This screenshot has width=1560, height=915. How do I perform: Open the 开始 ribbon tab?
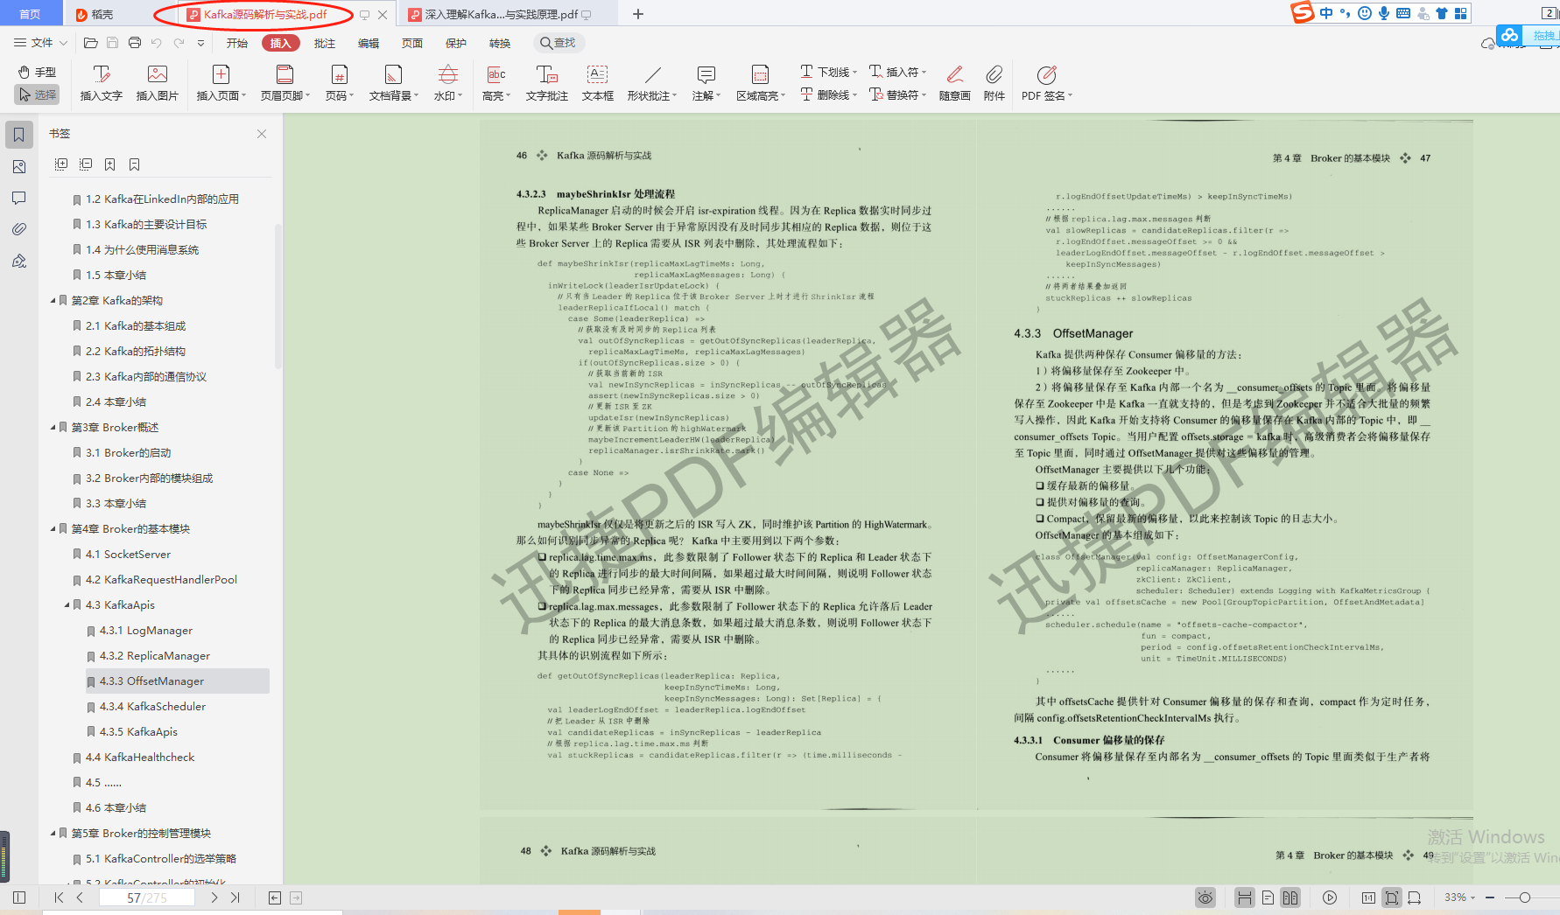pos(237,43)
